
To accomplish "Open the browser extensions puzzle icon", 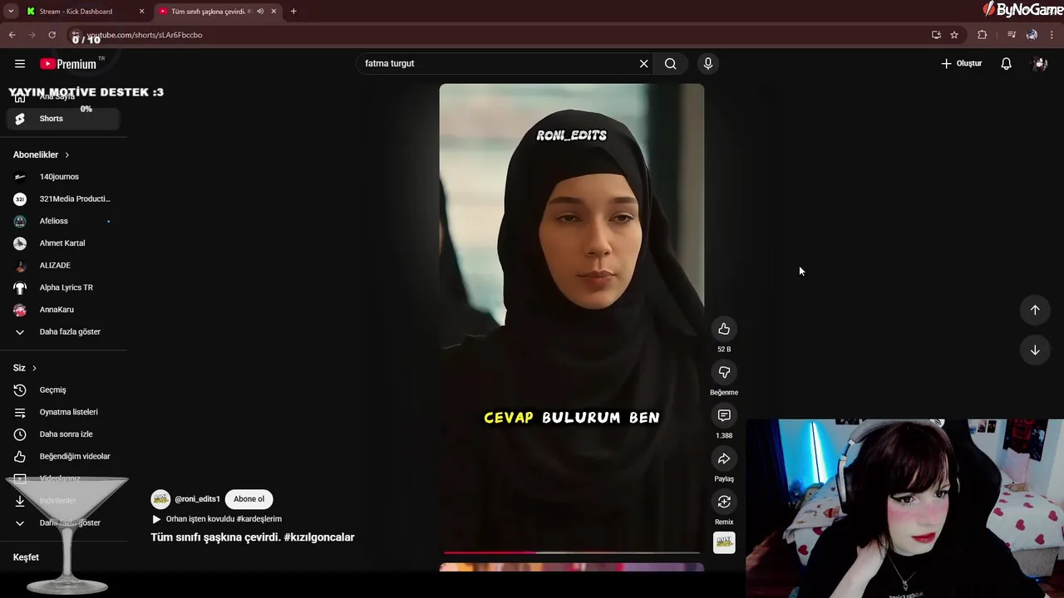I will coord(983,35).
